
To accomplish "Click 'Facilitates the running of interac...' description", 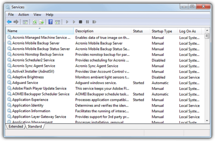I will (102, 111).
